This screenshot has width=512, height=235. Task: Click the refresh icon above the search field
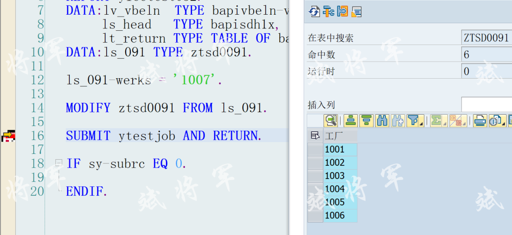(314, 12)
